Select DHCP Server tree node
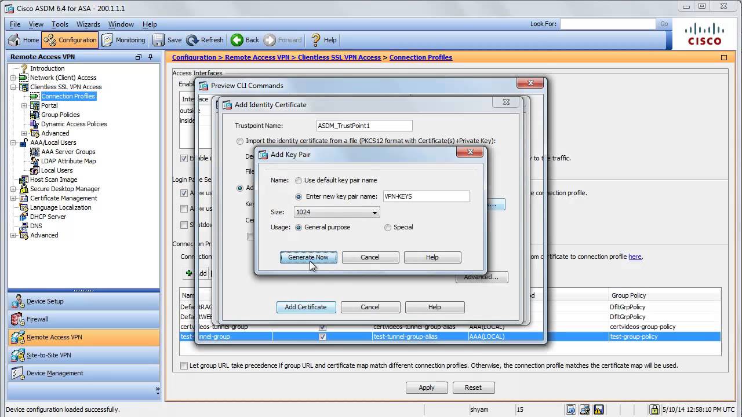 (48, 217)
